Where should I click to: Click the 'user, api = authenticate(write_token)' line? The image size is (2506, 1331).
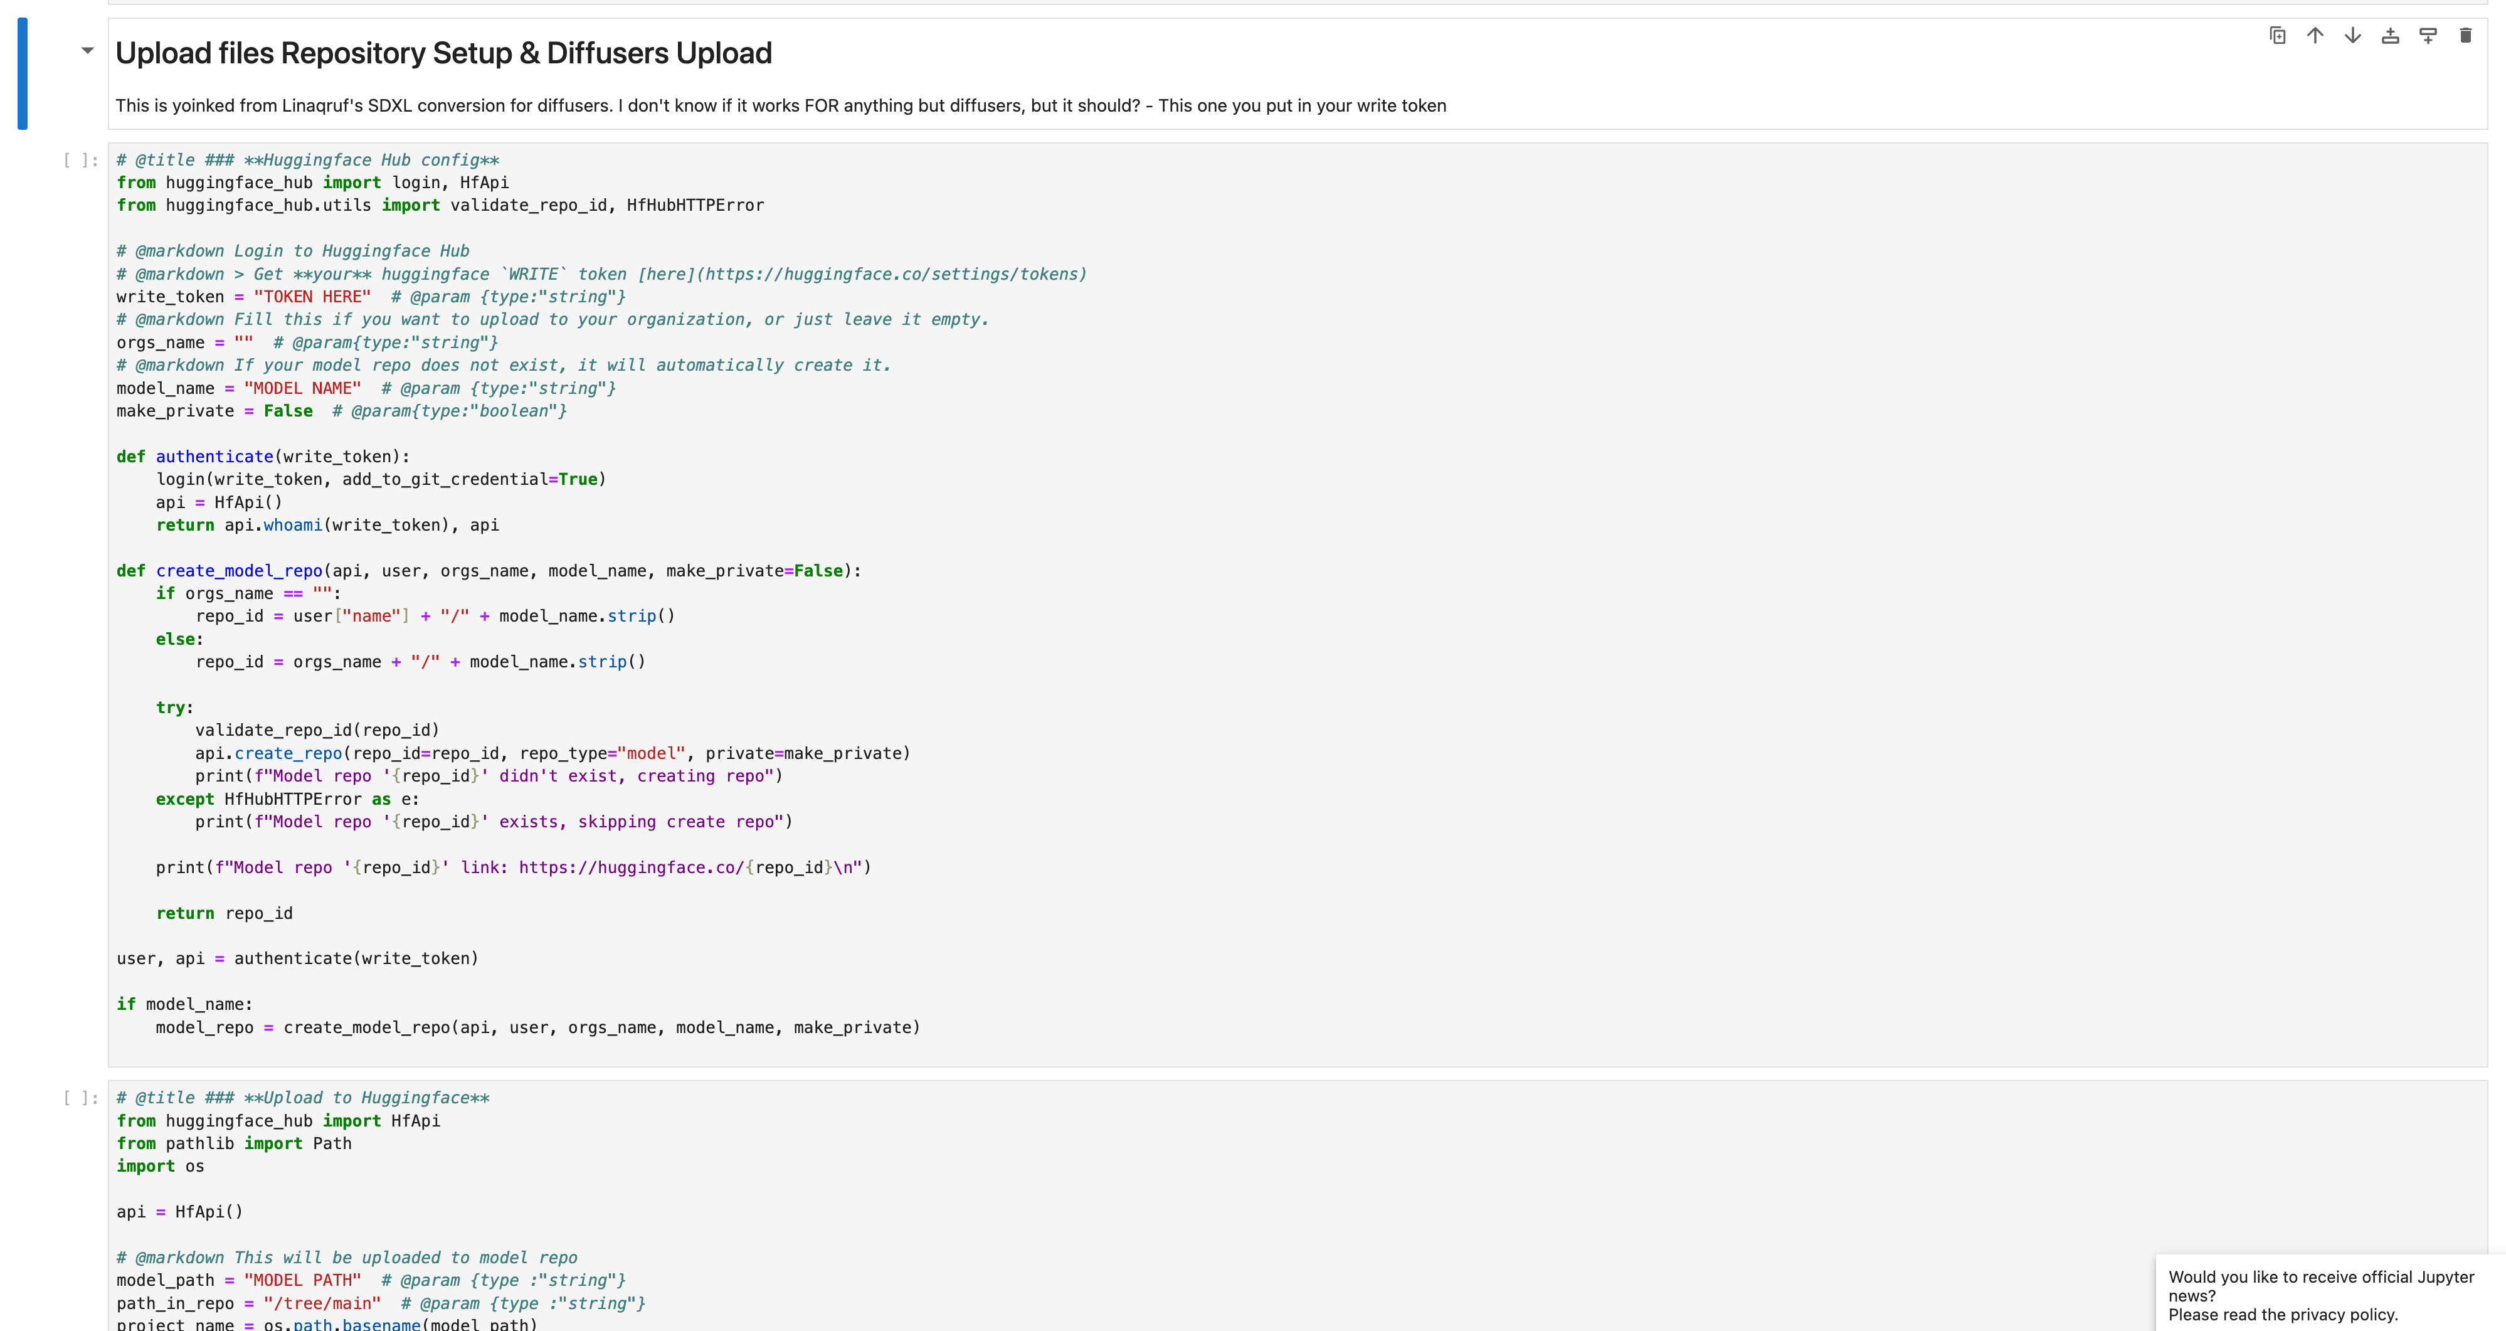pos(298,958)
